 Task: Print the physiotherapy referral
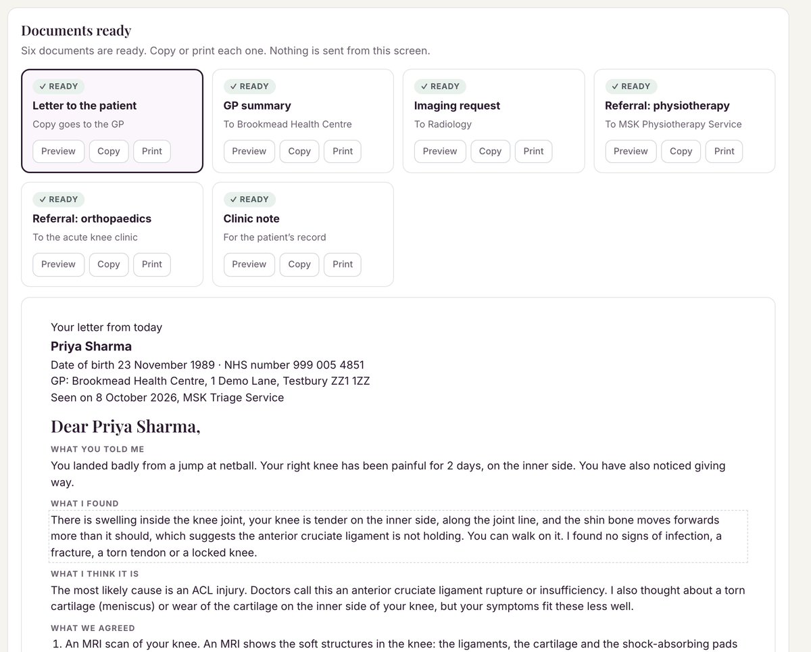click(724, 152)
